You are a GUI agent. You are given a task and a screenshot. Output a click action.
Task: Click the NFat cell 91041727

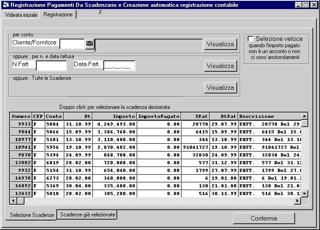pos(196,147)
